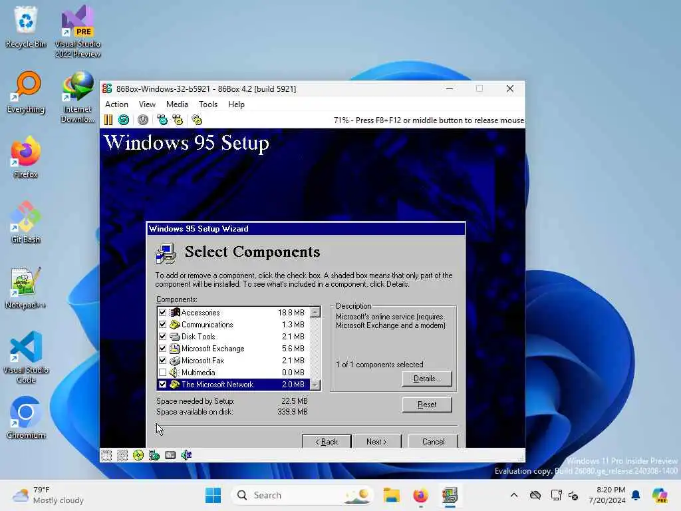Check the Multimedia component
681x511 pixels.
(162, 373)
